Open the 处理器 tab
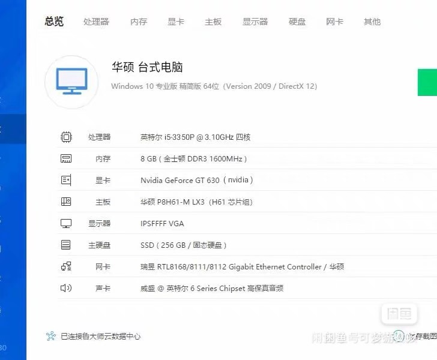Viewport: 437px width, 360px height. [96, 22]
